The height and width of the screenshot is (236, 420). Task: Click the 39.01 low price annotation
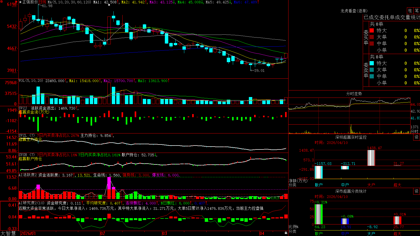coord(259,71)
